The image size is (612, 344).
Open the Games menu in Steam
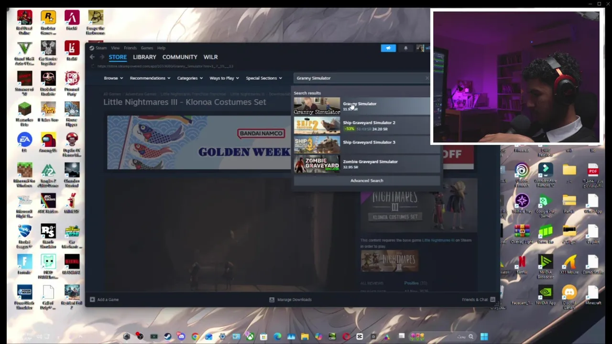147,48
